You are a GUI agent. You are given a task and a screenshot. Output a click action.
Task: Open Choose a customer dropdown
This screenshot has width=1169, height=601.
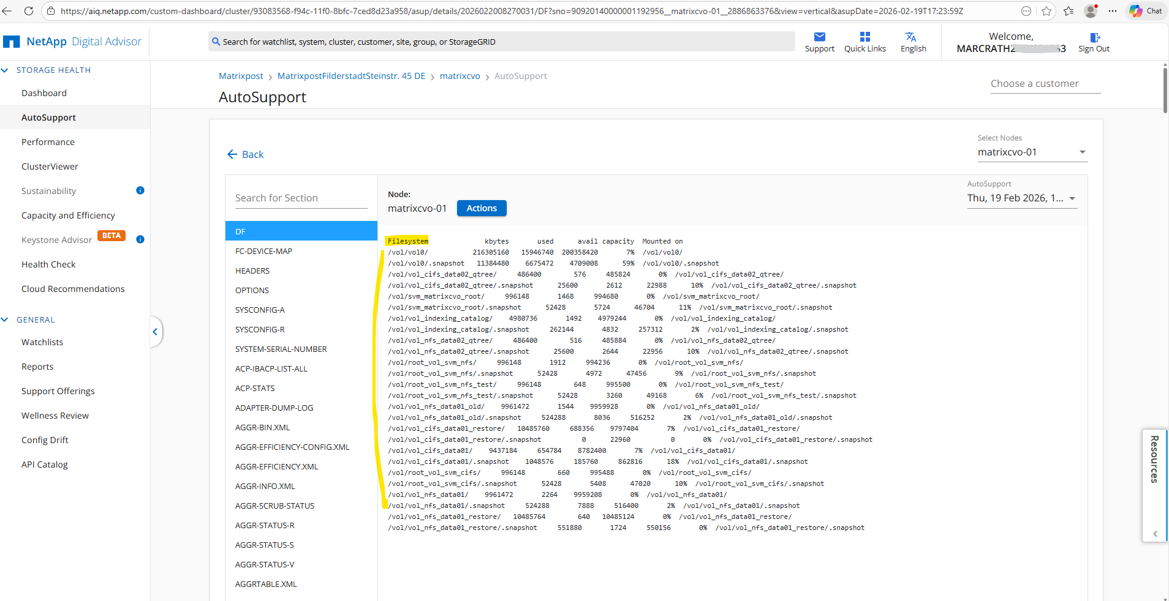click(x=1045, y=84)
